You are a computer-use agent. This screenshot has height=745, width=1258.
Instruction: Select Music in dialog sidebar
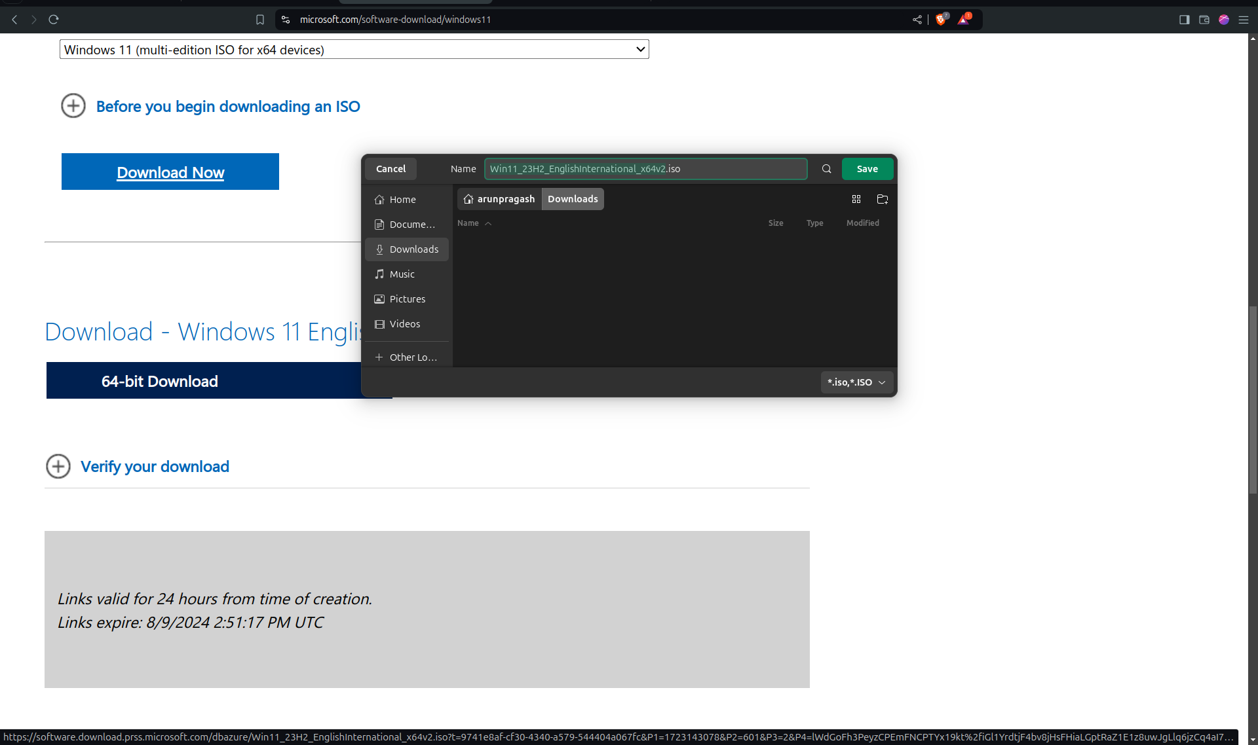pos(407,274)
